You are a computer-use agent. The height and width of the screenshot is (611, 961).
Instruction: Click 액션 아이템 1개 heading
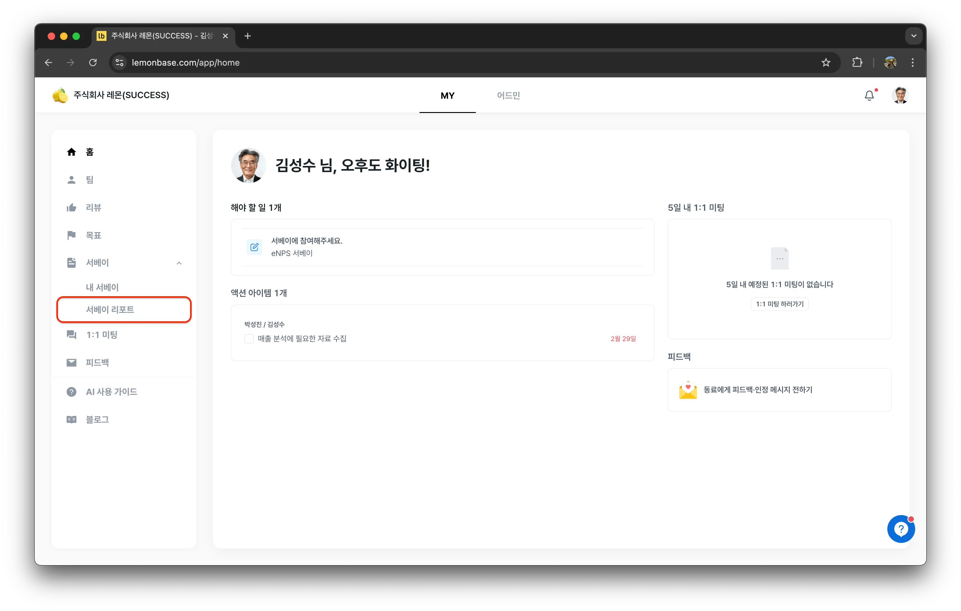pyautogui.click(x=259, y=293)
